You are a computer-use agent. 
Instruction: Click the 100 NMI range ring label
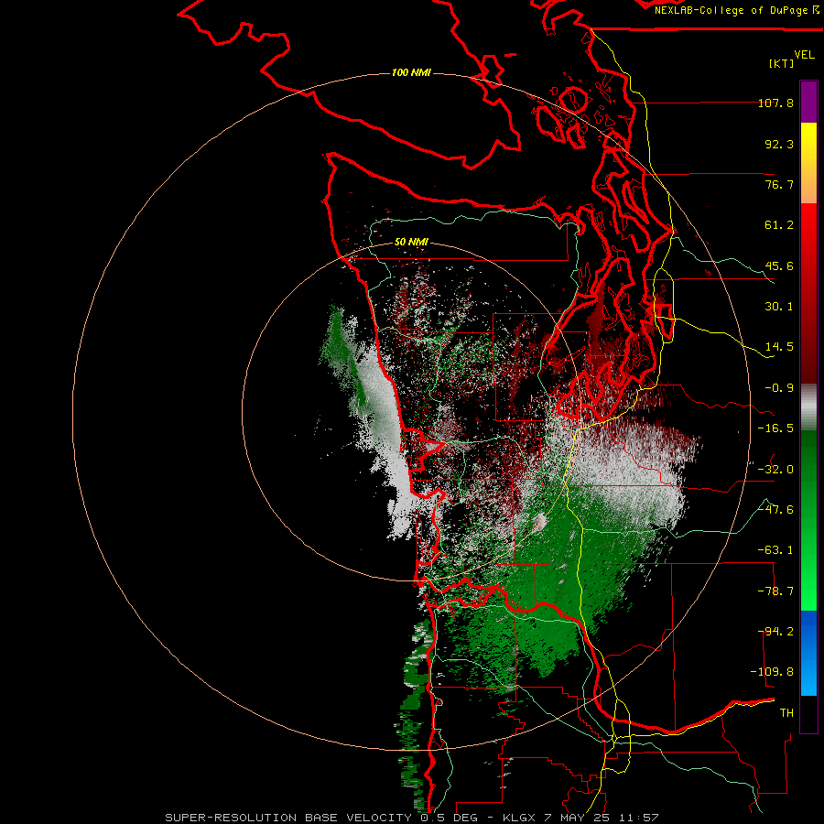411,72
